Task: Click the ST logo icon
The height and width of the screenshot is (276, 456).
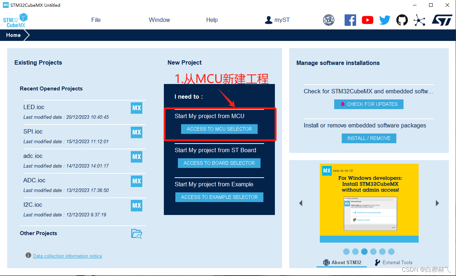Action: click(442, 20)
